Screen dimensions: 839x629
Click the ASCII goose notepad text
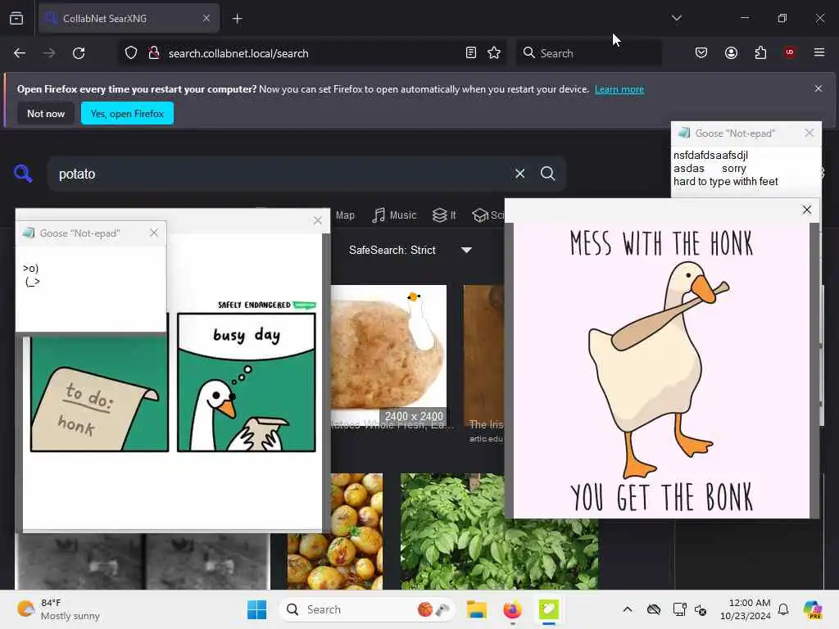(32, 275)
